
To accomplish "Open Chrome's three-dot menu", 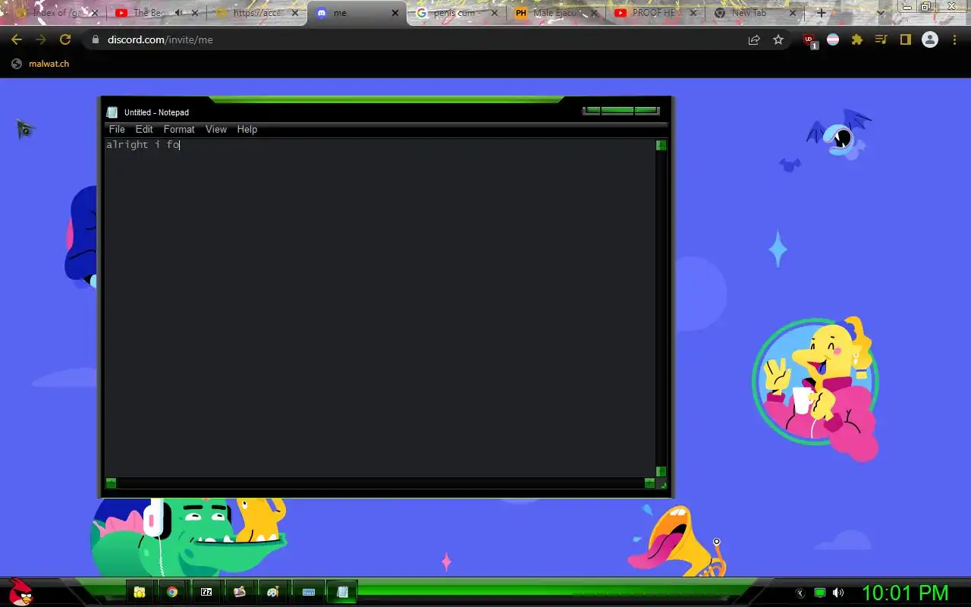I will coord(954,39).
